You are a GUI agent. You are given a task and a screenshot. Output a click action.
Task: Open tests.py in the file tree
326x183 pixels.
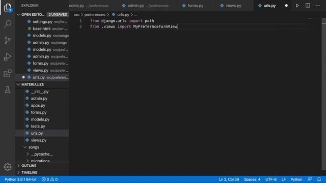coord(42,126)
